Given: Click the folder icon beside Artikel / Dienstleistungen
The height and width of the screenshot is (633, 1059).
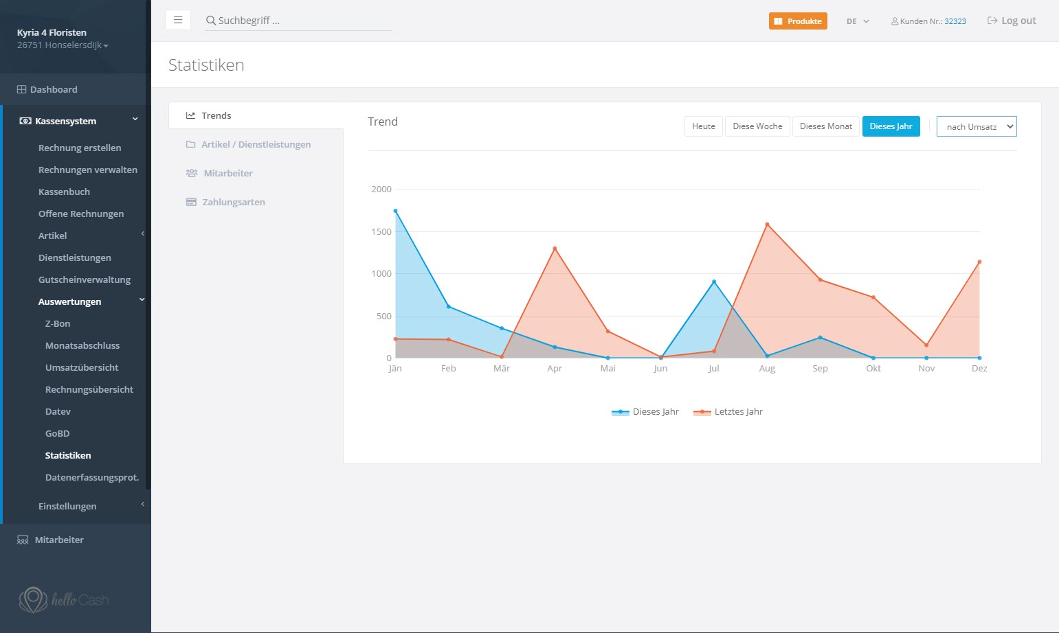Looking at the screenshot, I should coord(190,144).
